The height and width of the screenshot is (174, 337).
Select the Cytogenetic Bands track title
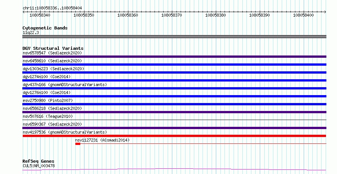tap(45, 28)
